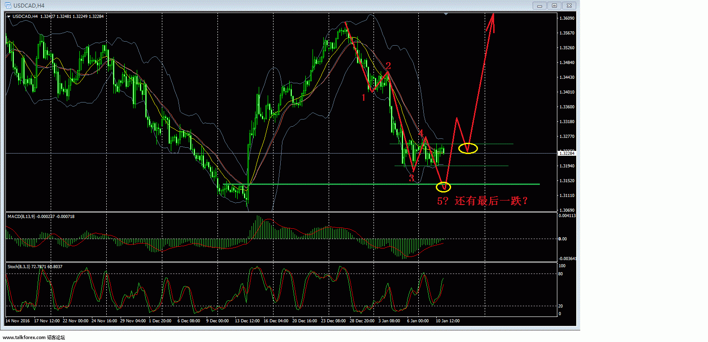Image resolution: width=708 pixels, height=342 pixels.
Task: Click the MACD scale value 0.004113
Action: tap(567, 216)
